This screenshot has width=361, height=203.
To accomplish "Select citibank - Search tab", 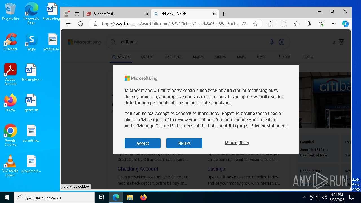I will click(184, 14).
